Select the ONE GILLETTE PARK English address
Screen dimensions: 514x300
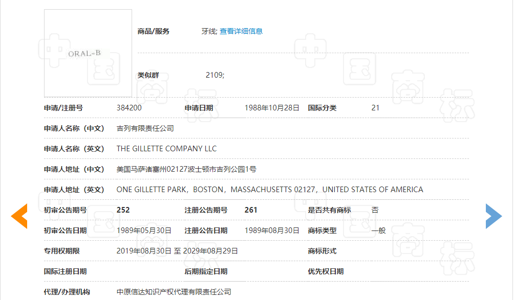tap(270, 190)
